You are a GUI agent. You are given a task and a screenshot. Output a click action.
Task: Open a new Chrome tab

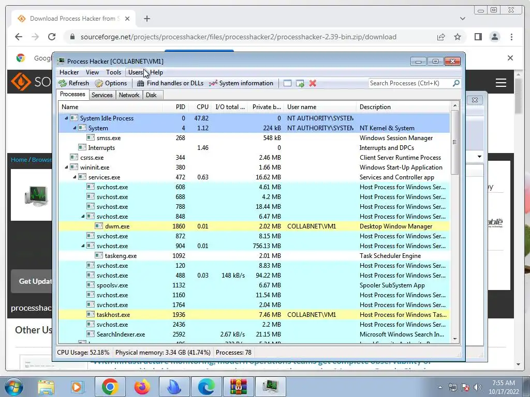click(146, 19)
